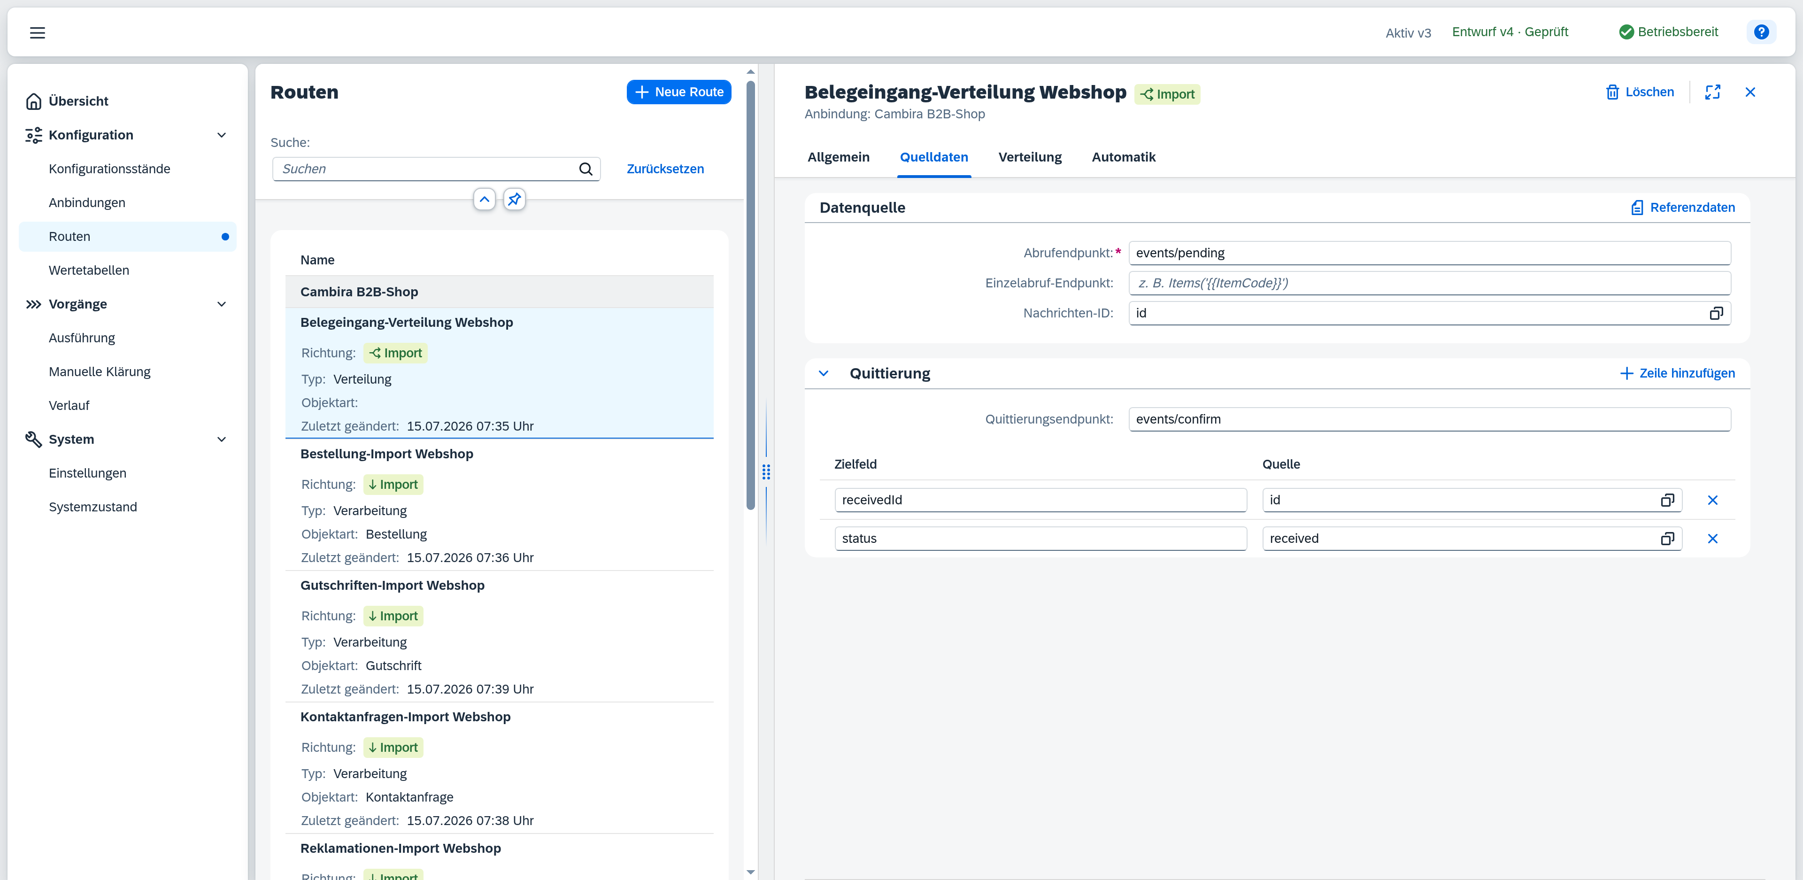Click the scroll down arrow of the Routen list
Viewport: 1803px width, 880px height.
[750, 872]
